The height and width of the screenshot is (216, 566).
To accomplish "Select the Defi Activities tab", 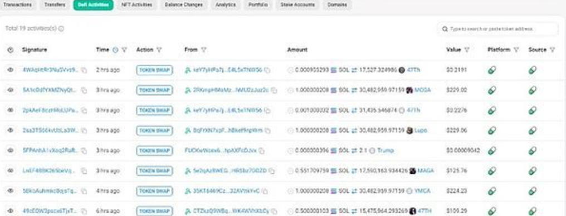I will (93, 5).
